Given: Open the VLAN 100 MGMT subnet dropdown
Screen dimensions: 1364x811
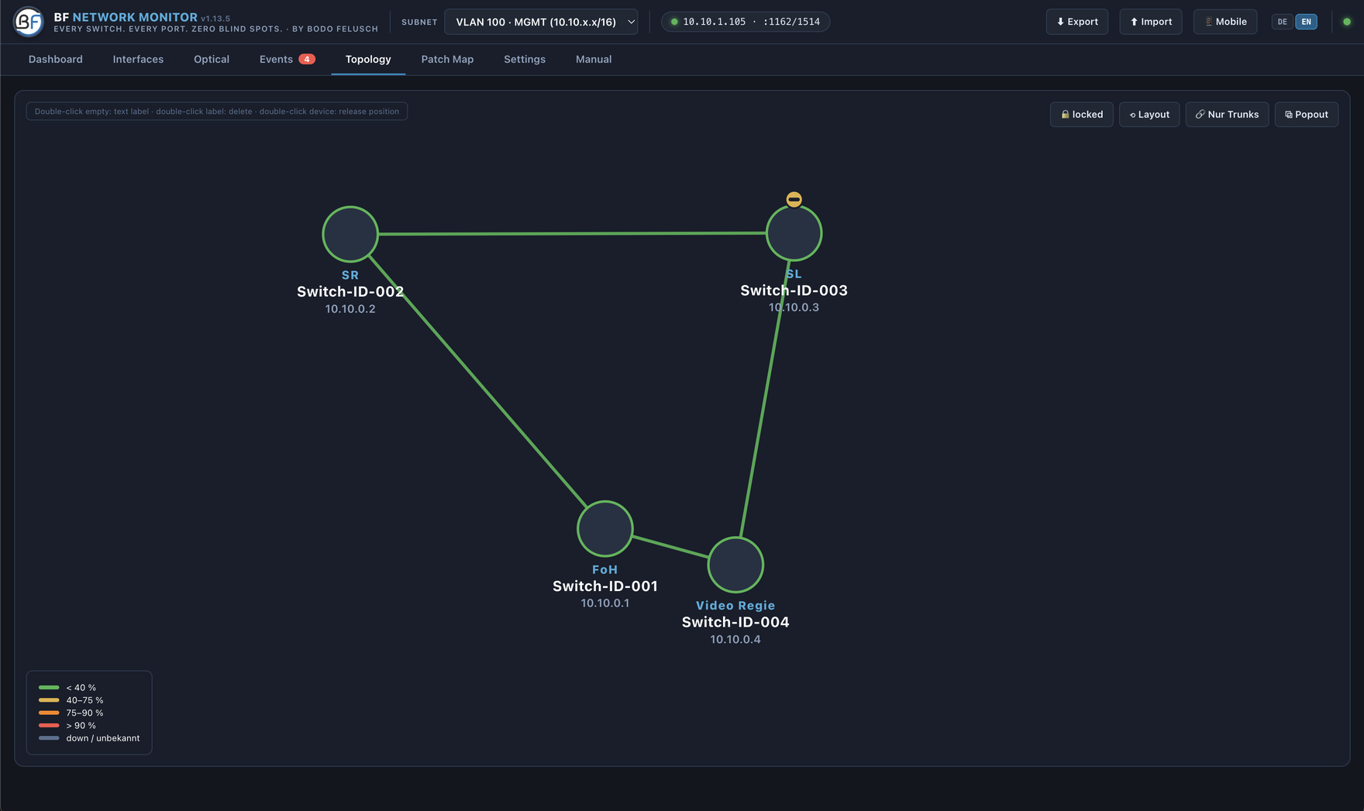Looking at the screenshot, I should (x=541, y=22).
